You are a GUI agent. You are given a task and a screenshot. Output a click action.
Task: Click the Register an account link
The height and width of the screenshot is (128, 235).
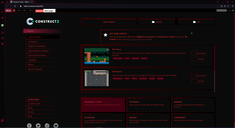tap(131, 39)
